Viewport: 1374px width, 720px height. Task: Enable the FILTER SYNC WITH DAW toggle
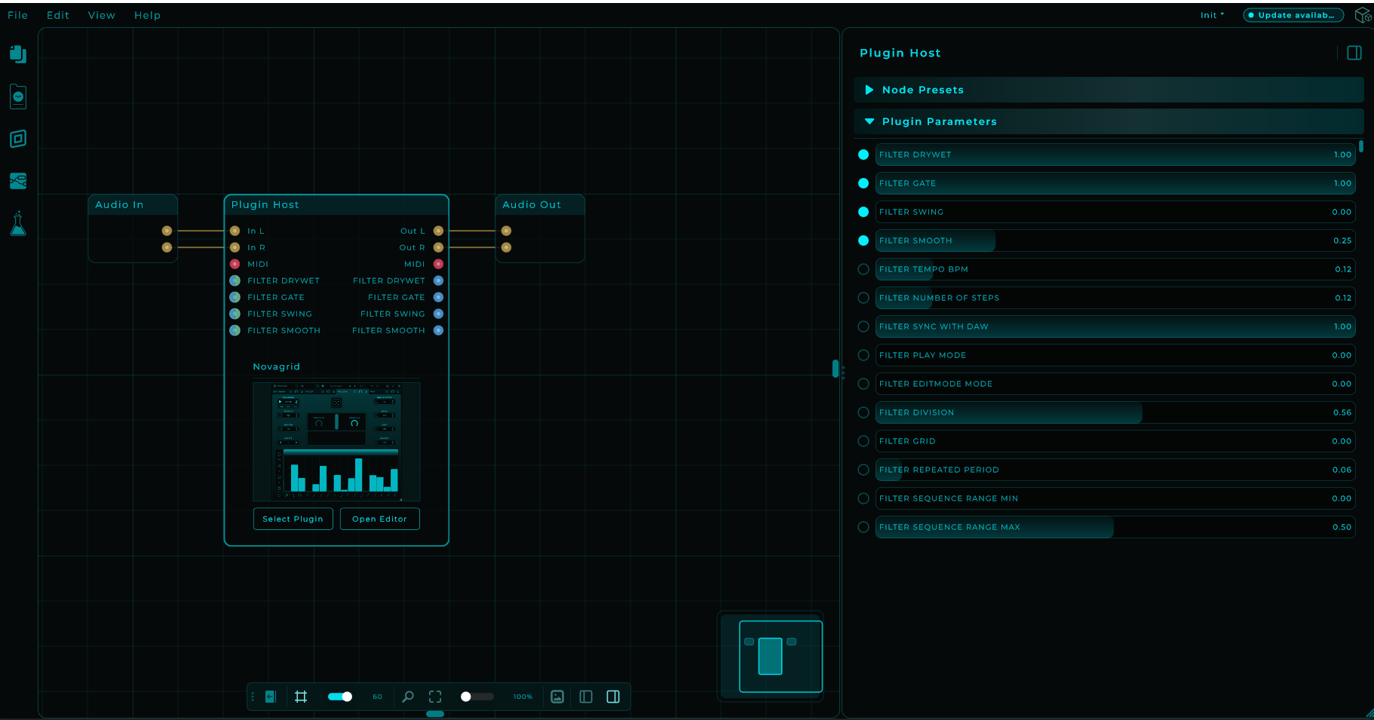coord(863,326)
